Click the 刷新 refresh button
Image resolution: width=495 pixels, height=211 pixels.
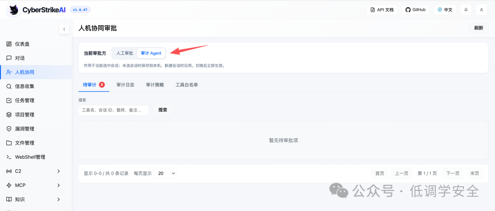(x=478, y=28)
